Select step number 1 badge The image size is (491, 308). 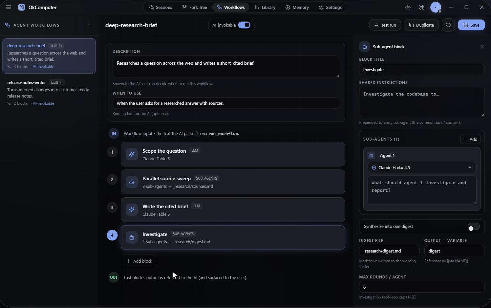[x=112, y=152]
